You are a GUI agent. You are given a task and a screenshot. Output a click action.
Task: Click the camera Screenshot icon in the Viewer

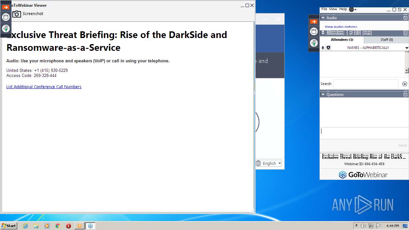coord(17,14)
